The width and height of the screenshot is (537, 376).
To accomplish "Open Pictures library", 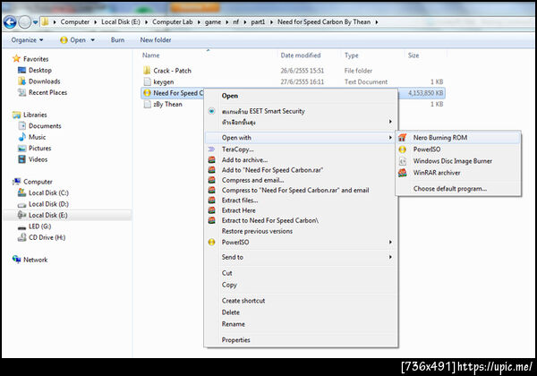I will tap(39, 149).
